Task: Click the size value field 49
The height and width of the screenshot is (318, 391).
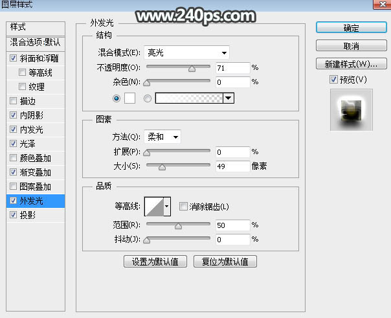Action: (x=232, y=166)
